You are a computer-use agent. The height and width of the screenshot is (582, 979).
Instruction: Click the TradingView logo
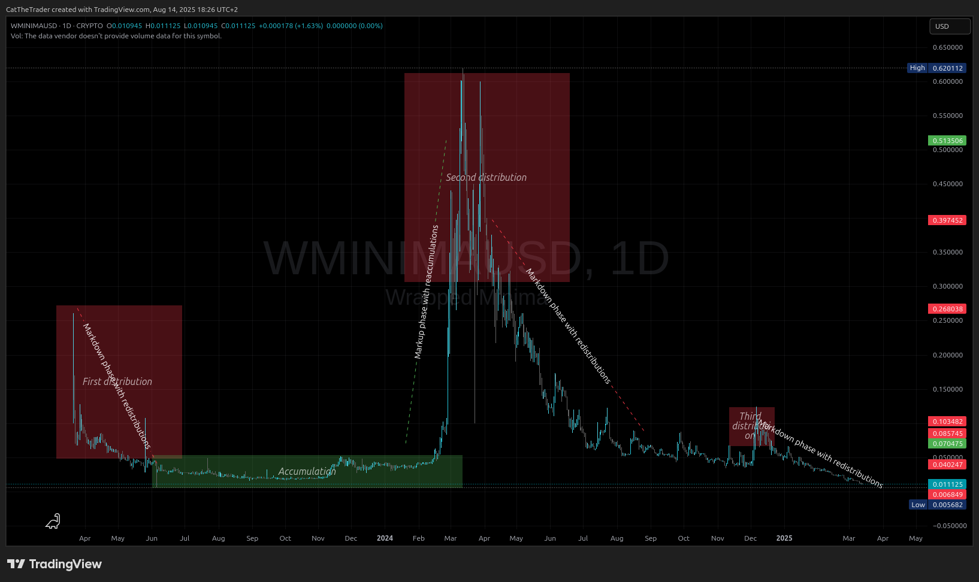(55, 564)
